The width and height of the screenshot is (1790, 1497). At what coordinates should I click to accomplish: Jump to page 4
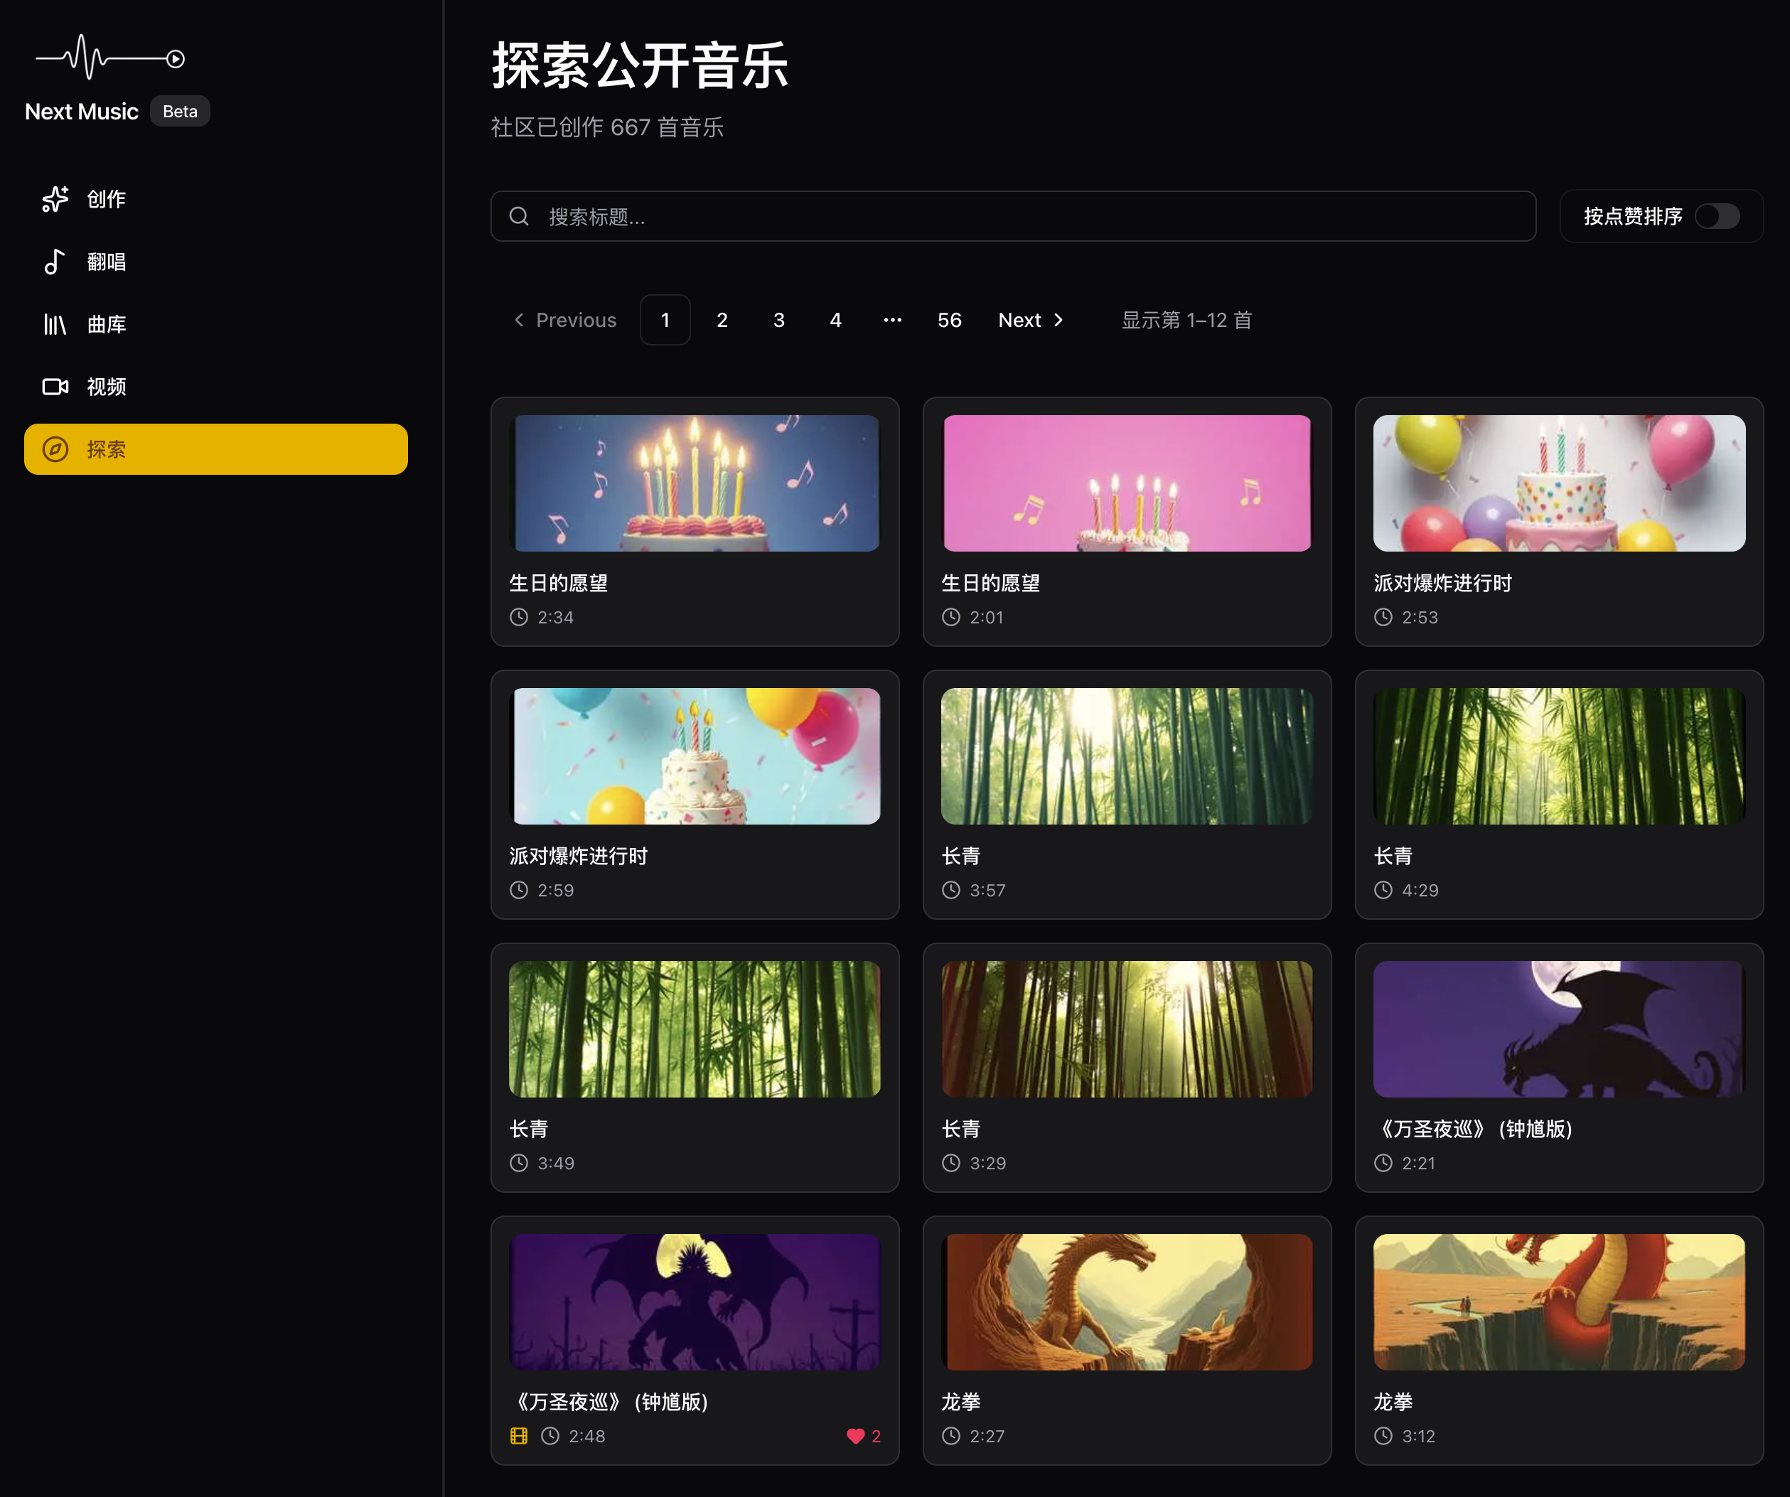coord(835,321)
